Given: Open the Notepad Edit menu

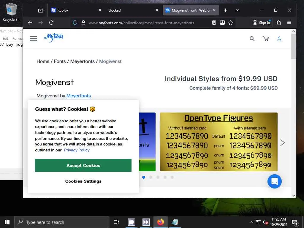Looking at the screenshot, I should [x=5, y=38].
